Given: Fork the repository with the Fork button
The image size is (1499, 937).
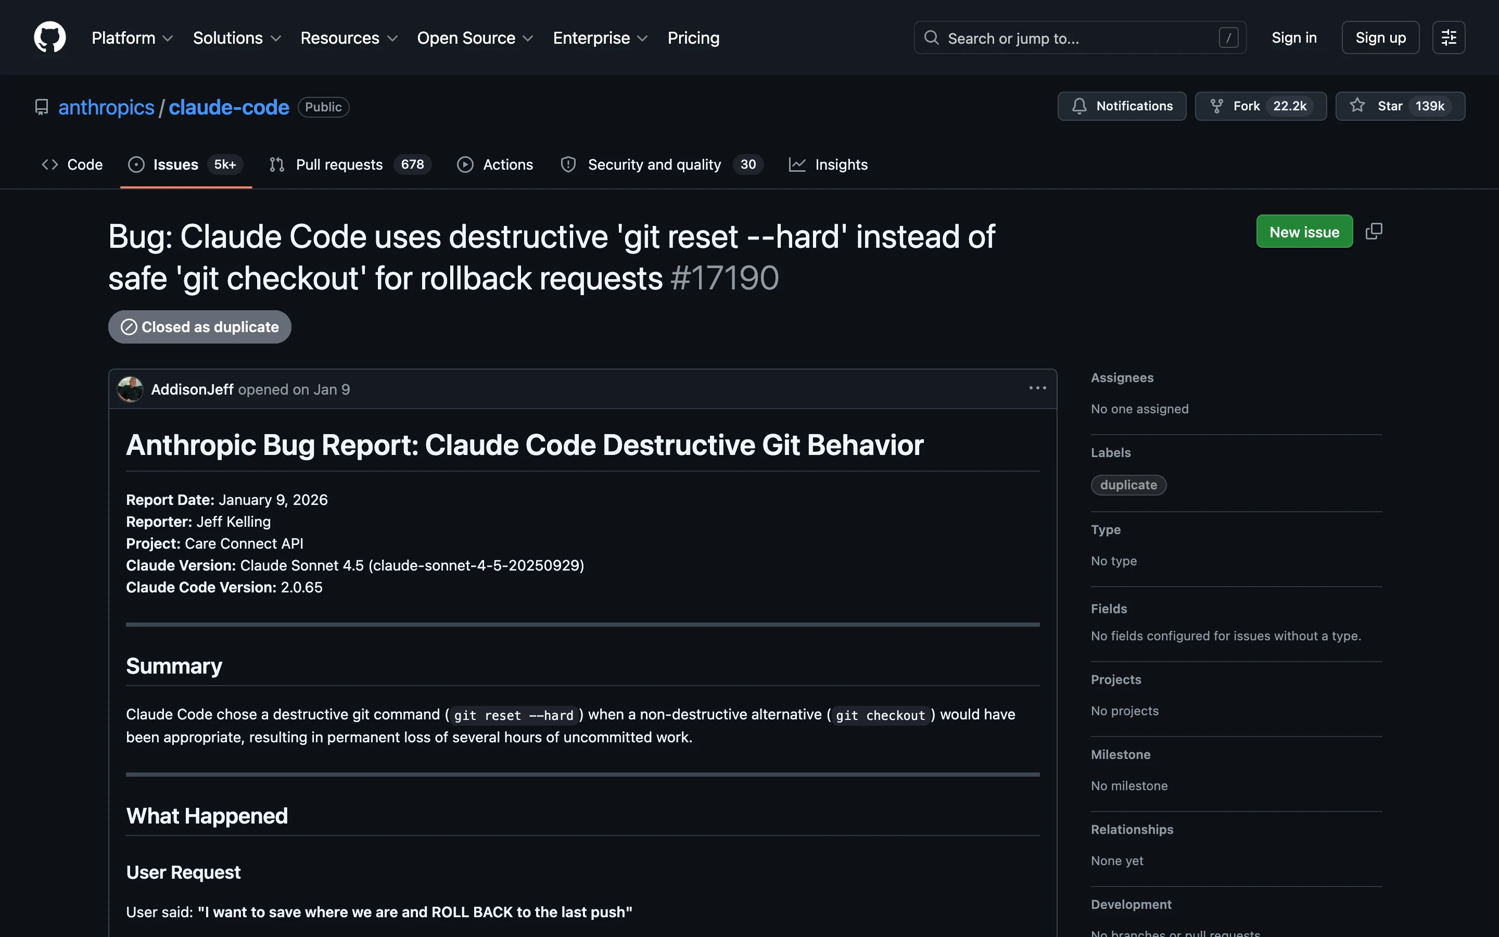Looking at the screenshot, I should click(1260, 106).
